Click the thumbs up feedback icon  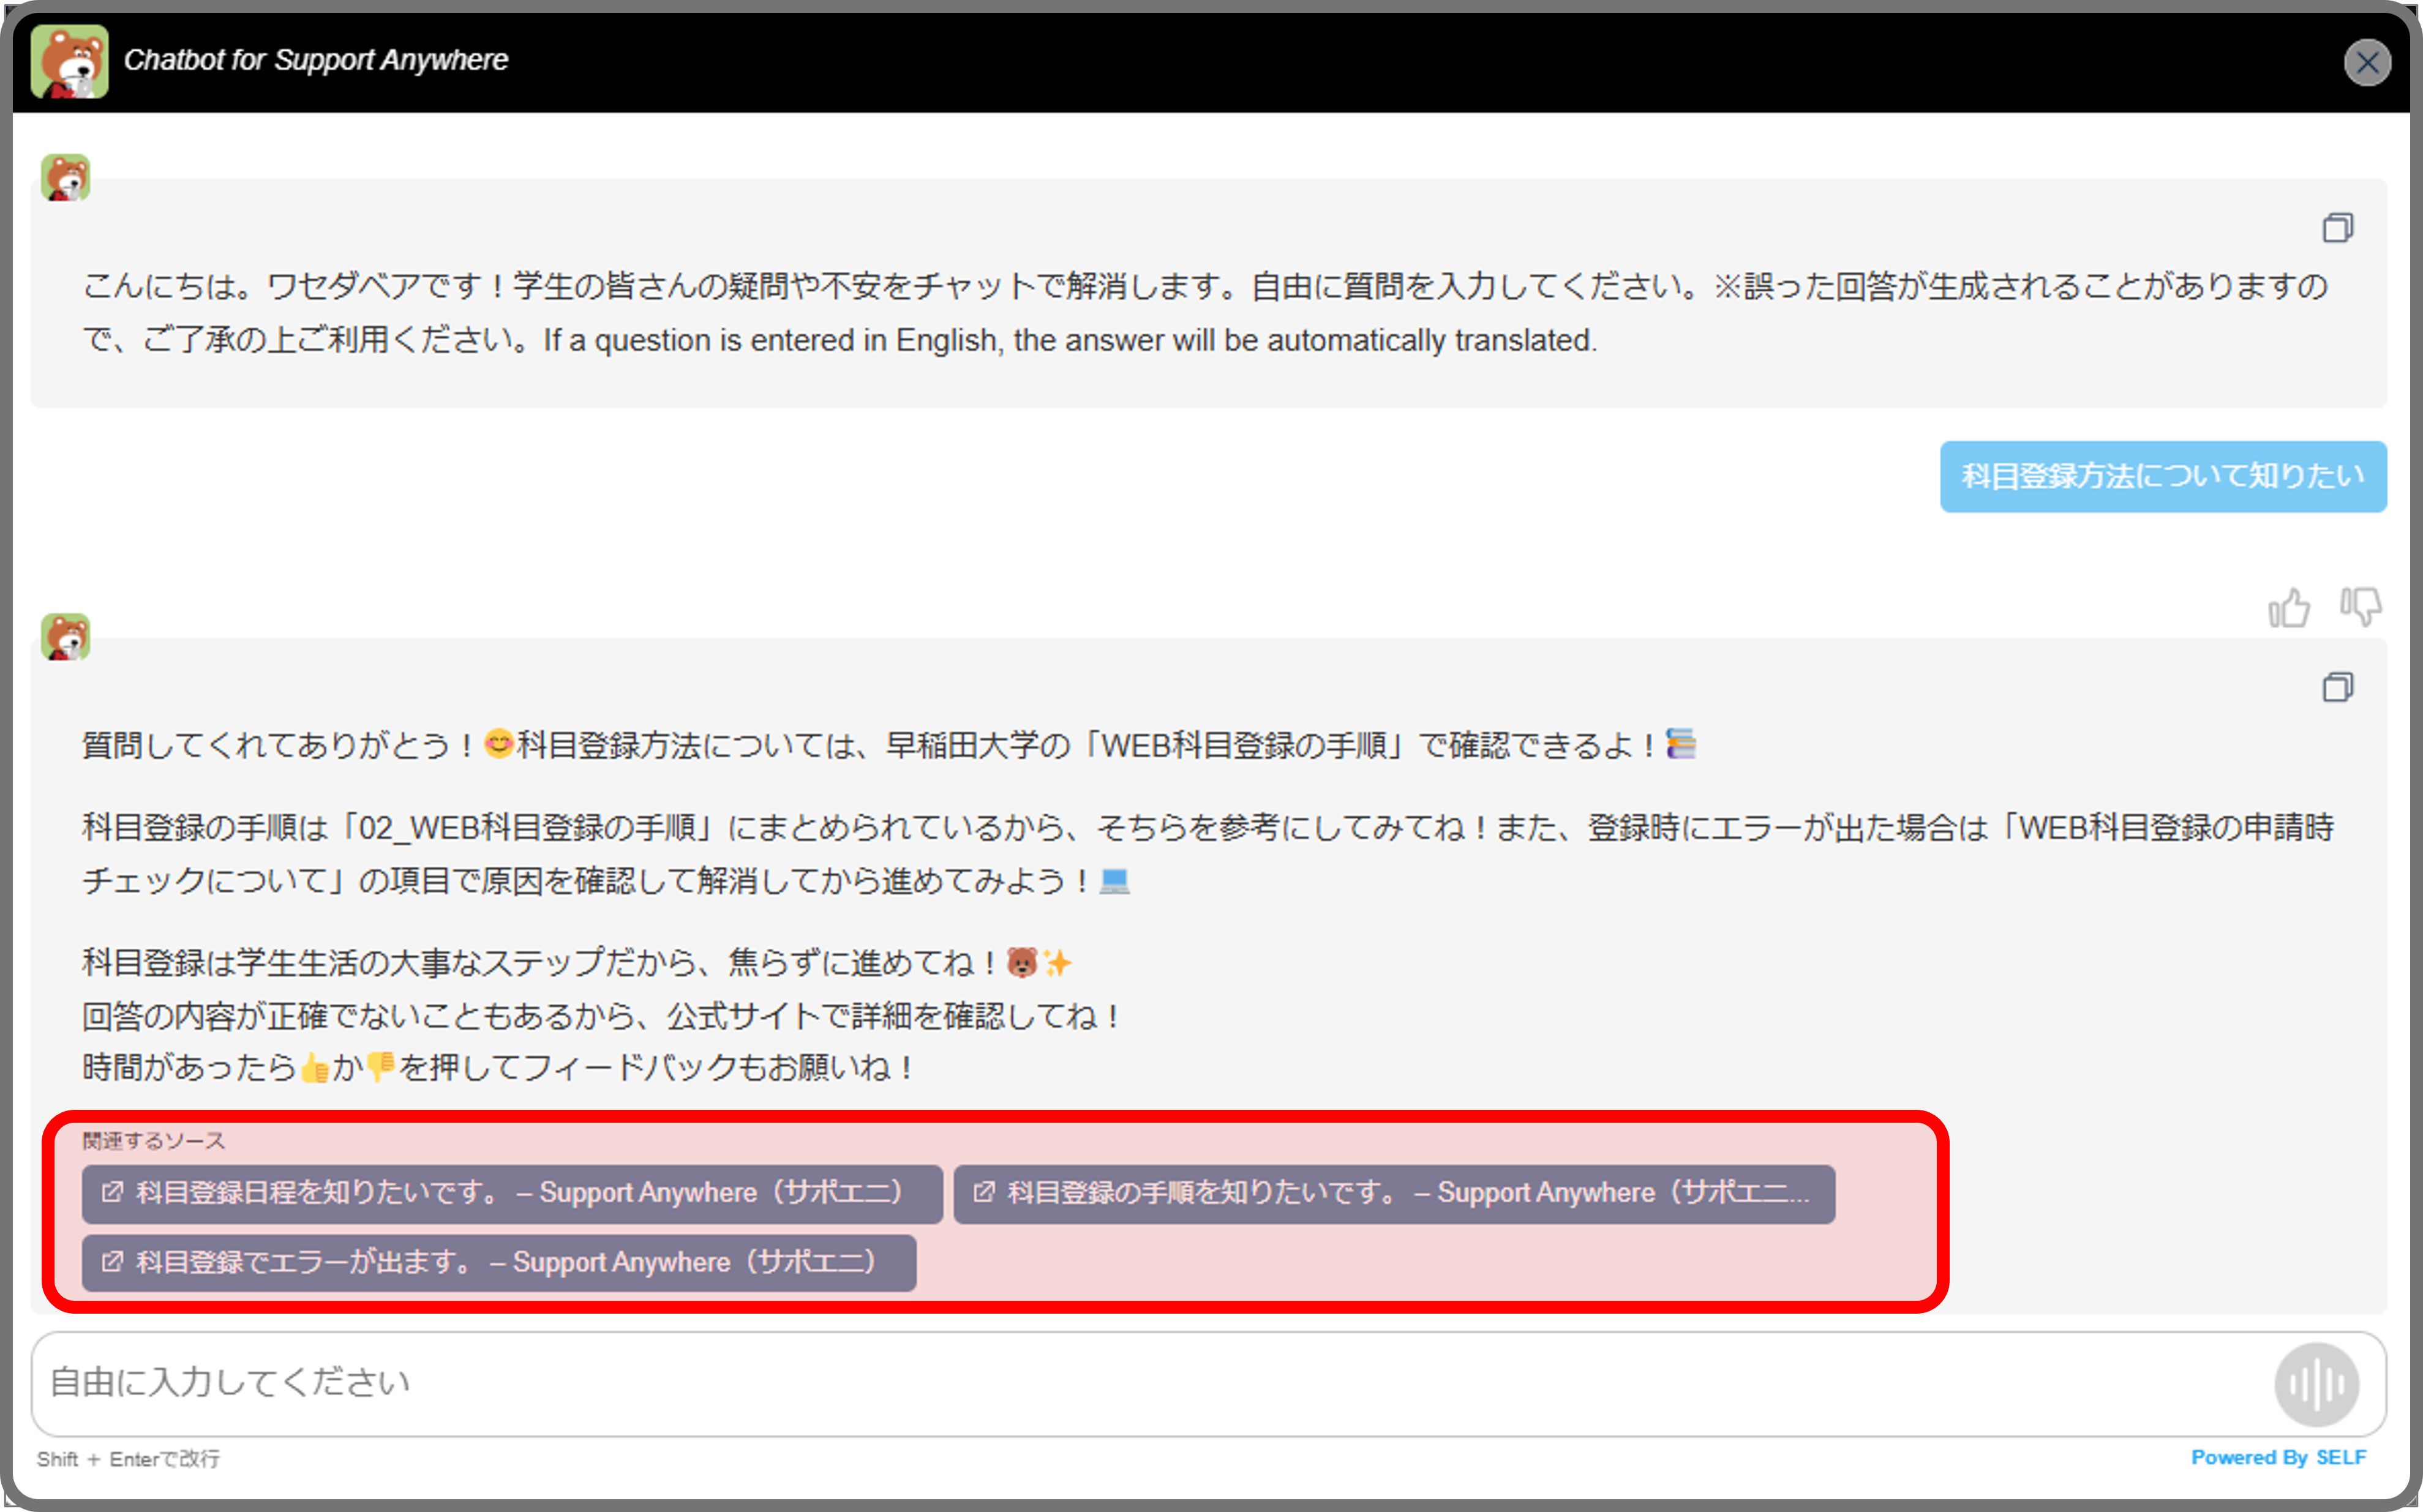point(2288,607)
